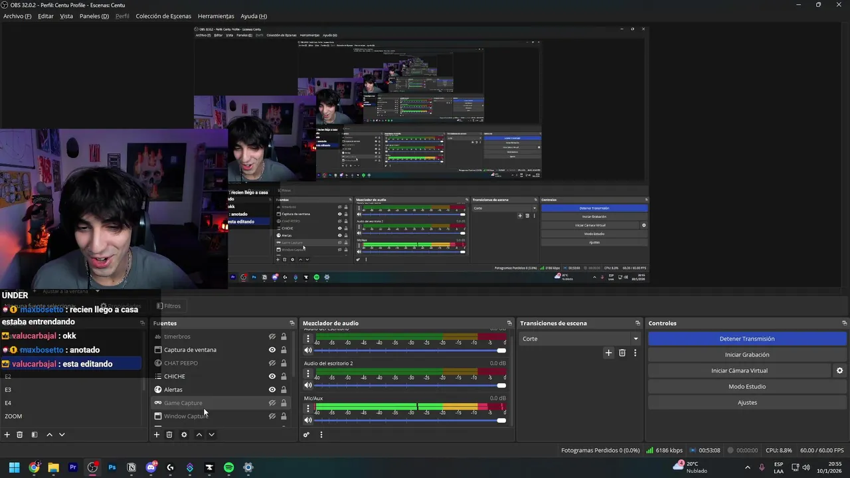Screen dimensions: 850x478
Task: Open Mic/Aux options three-dot menu
Action: pyautogui.click(x=307, y=408)
